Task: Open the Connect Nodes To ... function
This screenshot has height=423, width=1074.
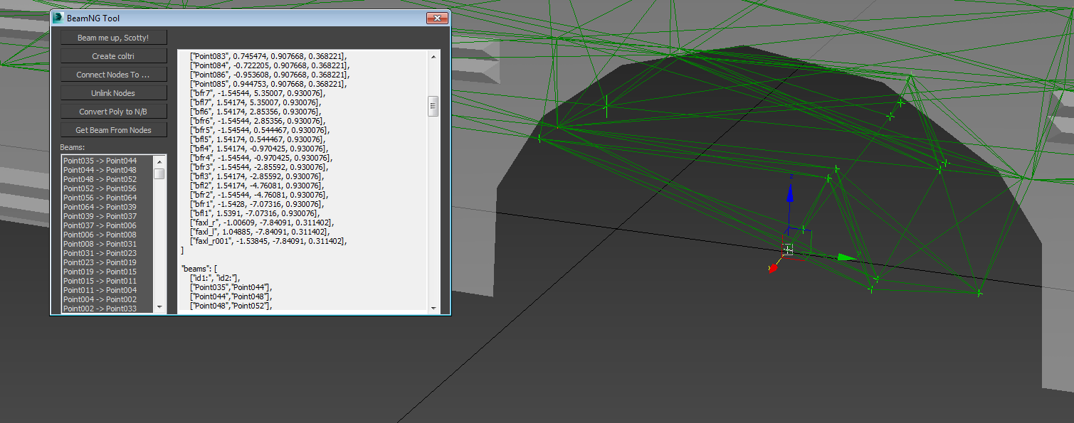Action: tap(113, 74)
